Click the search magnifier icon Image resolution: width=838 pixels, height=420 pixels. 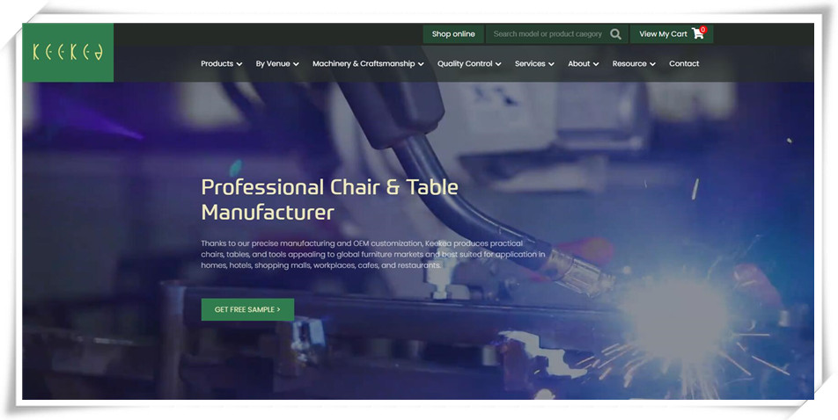pyautogui.click(x=615, y=34)
